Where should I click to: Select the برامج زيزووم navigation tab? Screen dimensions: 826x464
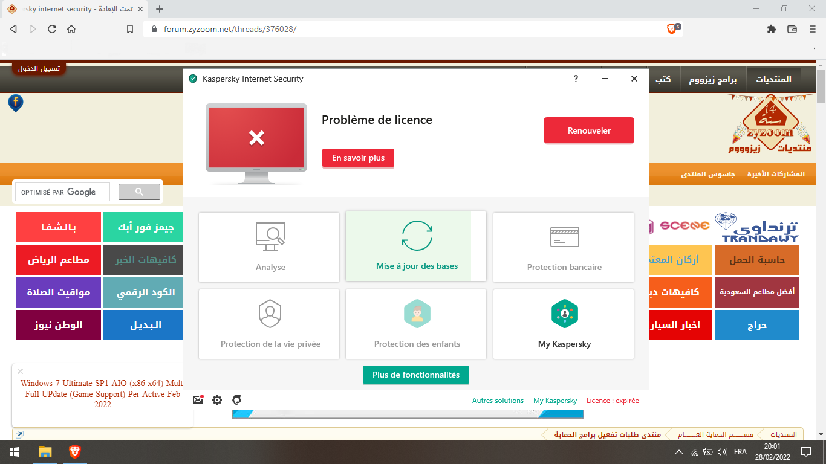coord(713,80)
